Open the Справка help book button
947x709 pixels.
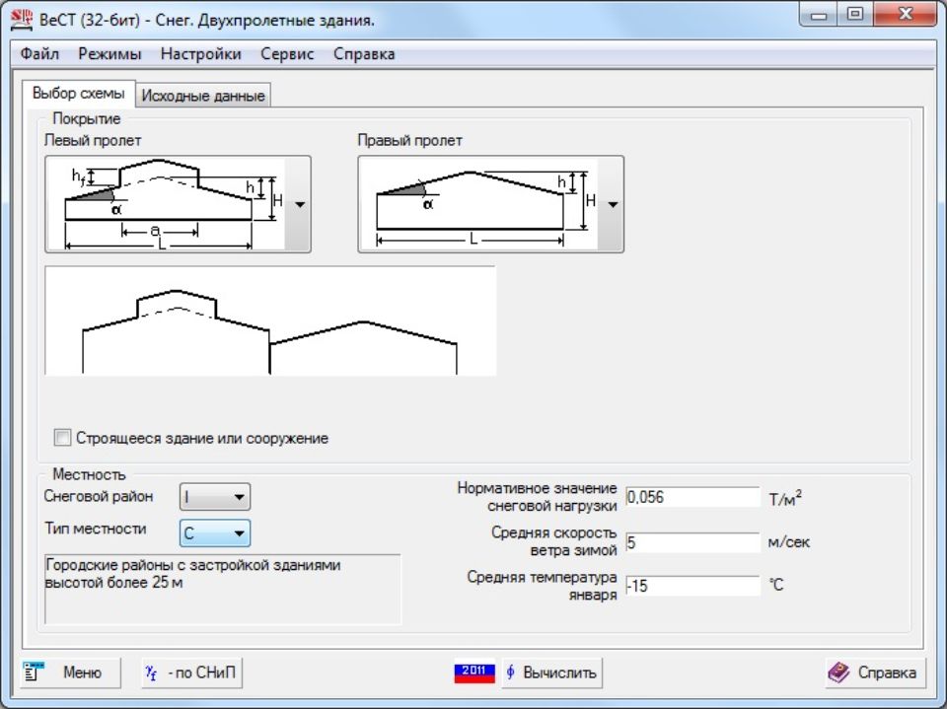(x=875, y=673)
